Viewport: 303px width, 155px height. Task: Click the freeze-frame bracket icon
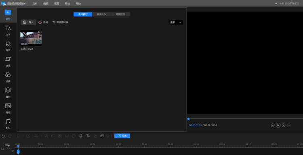pos(67,136)
